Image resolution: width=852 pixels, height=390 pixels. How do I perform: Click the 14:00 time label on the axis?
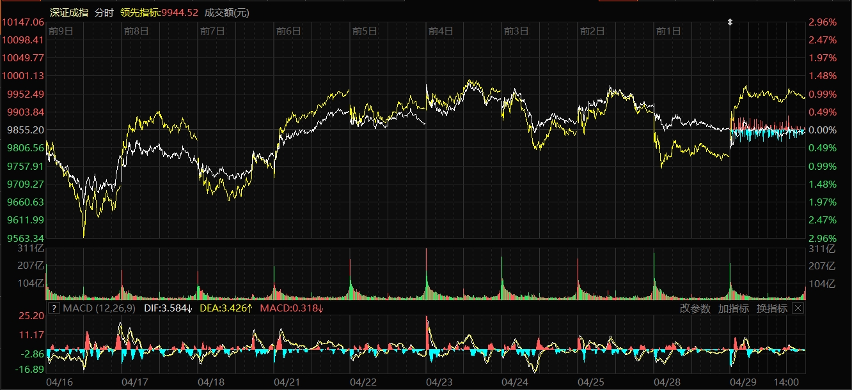pyautogui.click(x=786, y=382)
